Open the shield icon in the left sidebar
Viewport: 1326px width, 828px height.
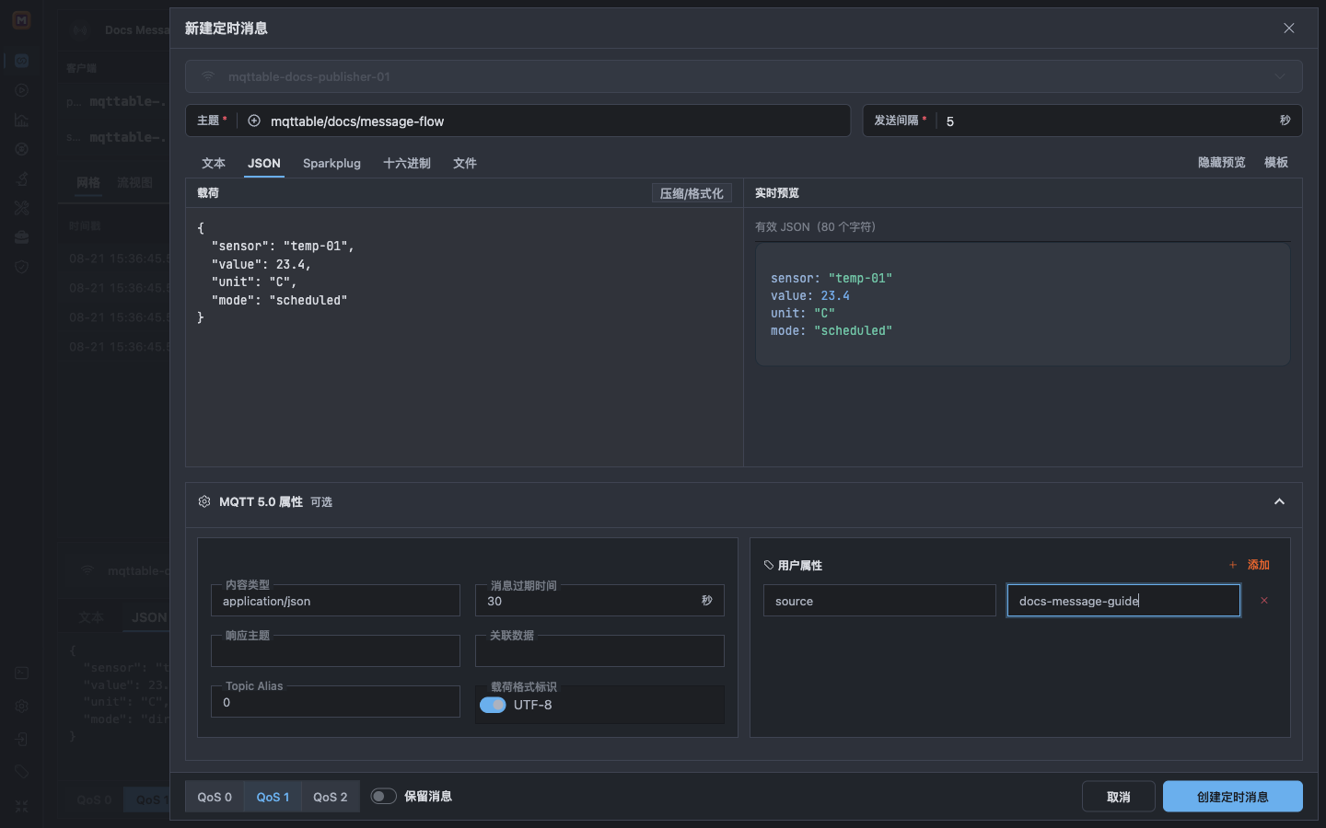click(x=21, y=267)
